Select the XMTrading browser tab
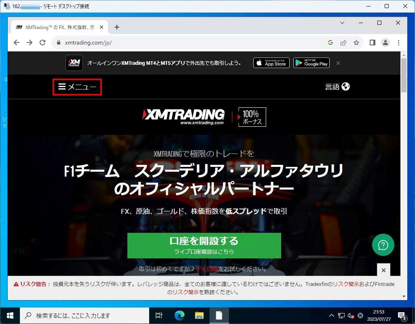 (x=59, y=27)
